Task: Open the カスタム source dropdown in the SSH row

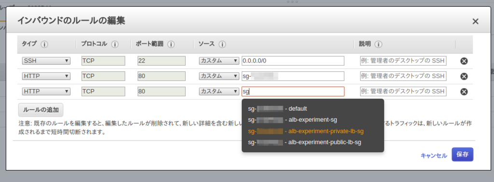Action: pos(219,61)
